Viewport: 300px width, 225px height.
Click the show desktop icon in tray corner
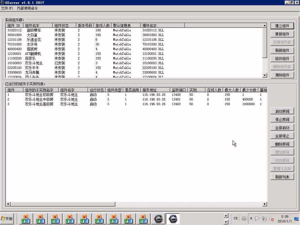pos(296,219)
